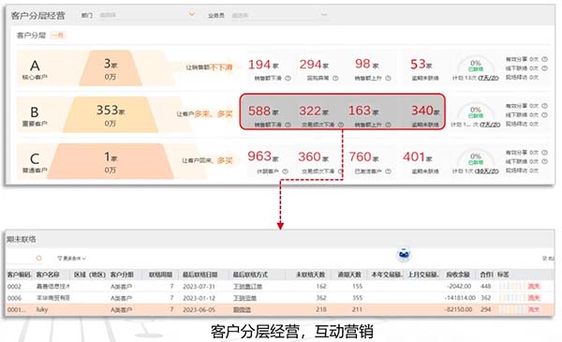
Task: Click help icon beside 294 in row A
Action: tap(335, 78)
